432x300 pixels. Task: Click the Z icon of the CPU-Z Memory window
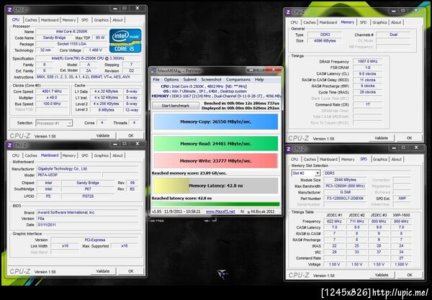pyautogui.click(x=288, y=12)
